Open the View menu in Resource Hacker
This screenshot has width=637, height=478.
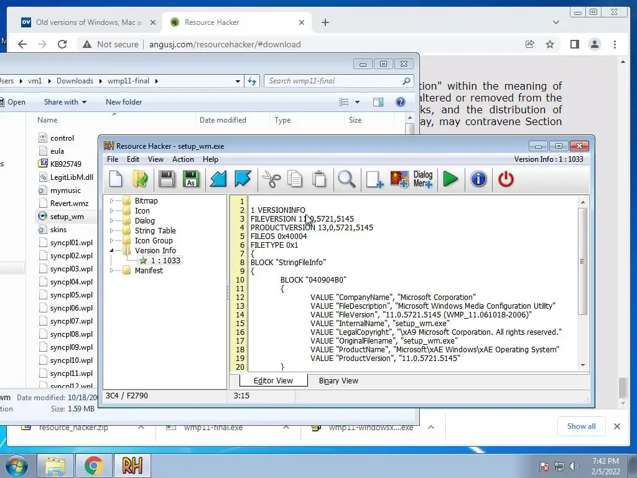[x=156, y=159]
